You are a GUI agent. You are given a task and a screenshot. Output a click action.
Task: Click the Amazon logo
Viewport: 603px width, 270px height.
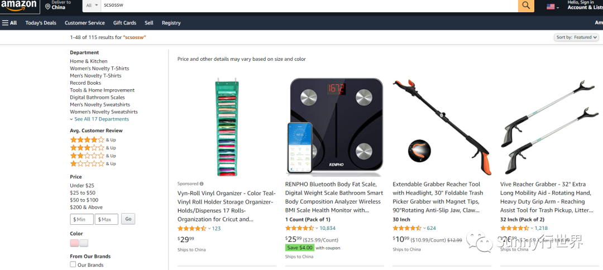click(x=18, y=5)
